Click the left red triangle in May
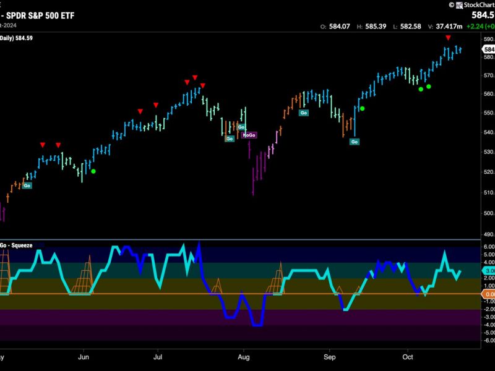Screen dimensions: 495x371 pyautogui.click(x=43, y=145)
